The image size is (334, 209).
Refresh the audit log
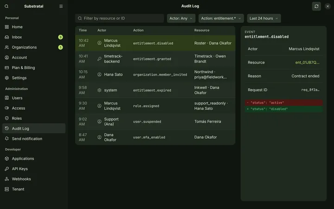pyautogui.click(x=316, y=6)
